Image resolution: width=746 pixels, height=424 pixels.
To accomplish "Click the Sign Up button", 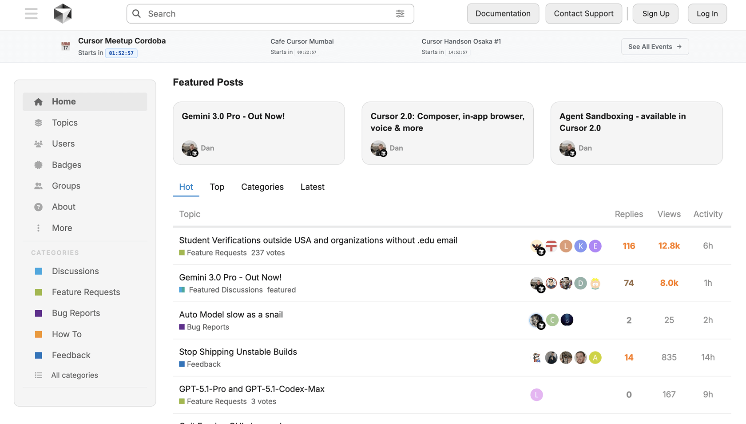I will tap(655, 13).
